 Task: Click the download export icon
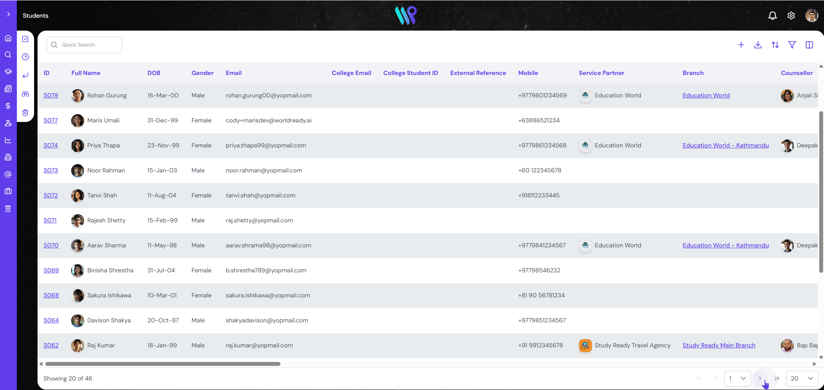(758, 45)
